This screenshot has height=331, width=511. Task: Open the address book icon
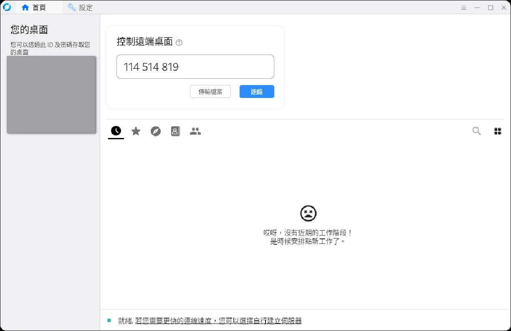(175, 131)
